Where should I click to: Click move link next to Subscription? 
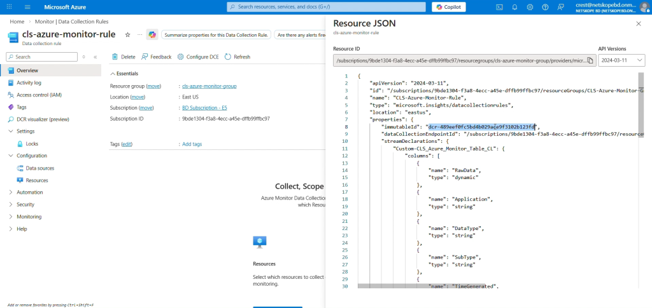pos(146,108)
